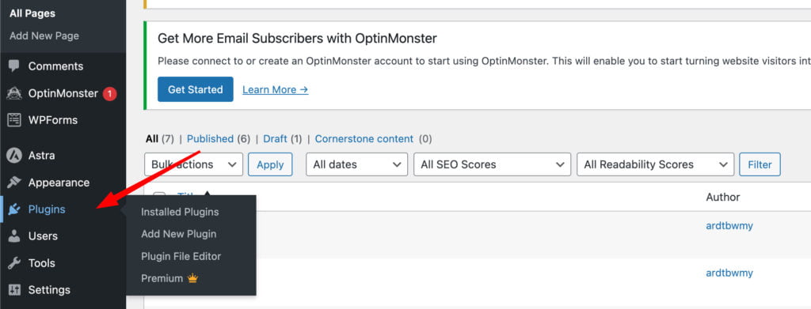Image resolution: width=811 pixels, height=309 pixels.
Task: Open the Appearance menu label
Action: [x=59, y=183]
